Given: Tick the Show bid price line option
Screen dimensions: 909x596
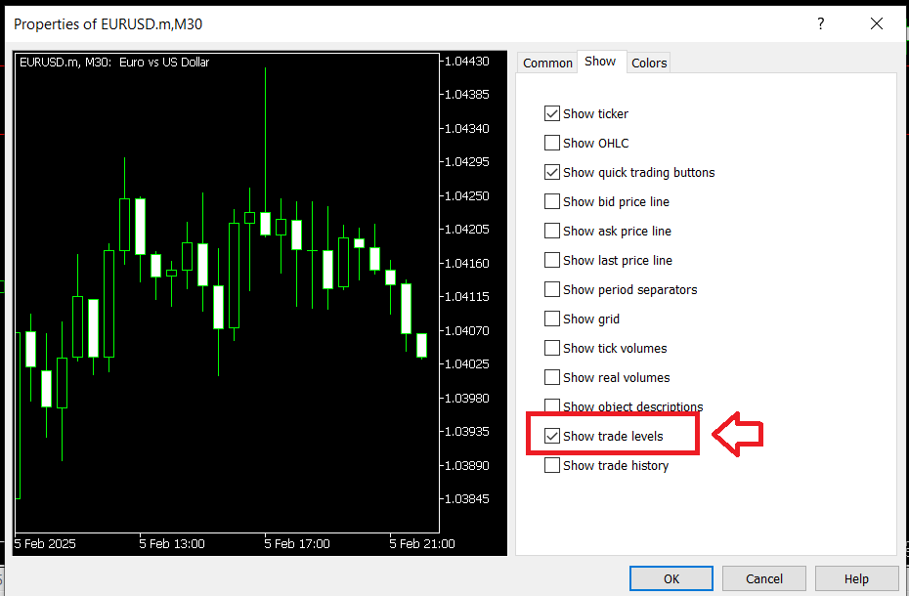Looking at the screenshot, I should click(552, 202).
